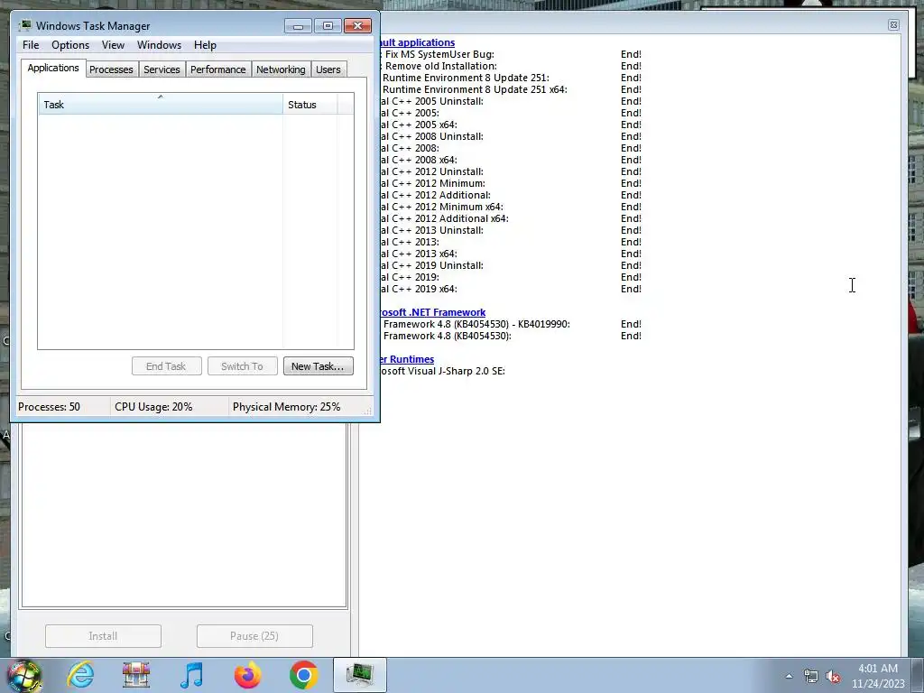The height and width of the screenshot is (693, 924).
Task: Click the New Task... button
Action: tap(318, 366)
